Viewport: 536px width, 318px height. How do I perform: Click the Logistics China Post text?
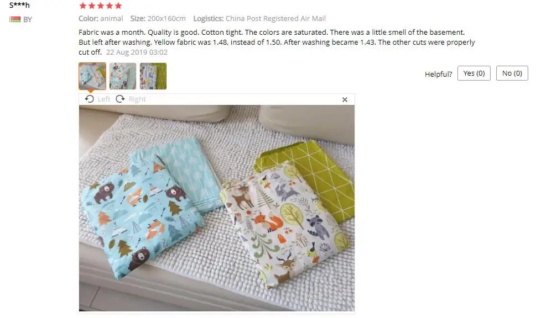(259, 18)
